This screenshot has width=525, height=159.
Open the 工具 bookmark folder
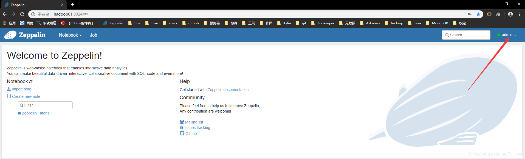249,23
